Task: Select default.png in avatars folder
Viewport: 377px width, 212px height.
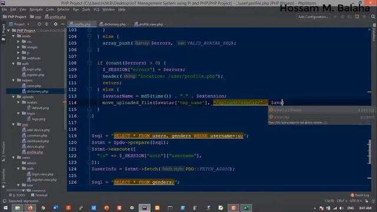Action: (x=38, y=108)
